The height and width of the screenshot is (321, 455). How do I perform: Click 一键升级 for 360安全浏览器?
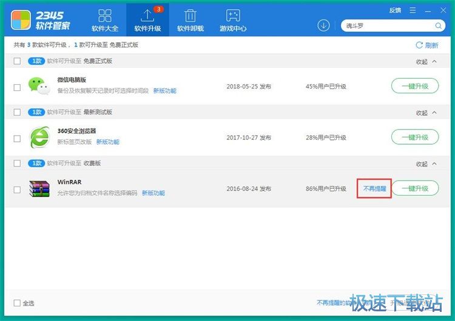tap(415, 137)
